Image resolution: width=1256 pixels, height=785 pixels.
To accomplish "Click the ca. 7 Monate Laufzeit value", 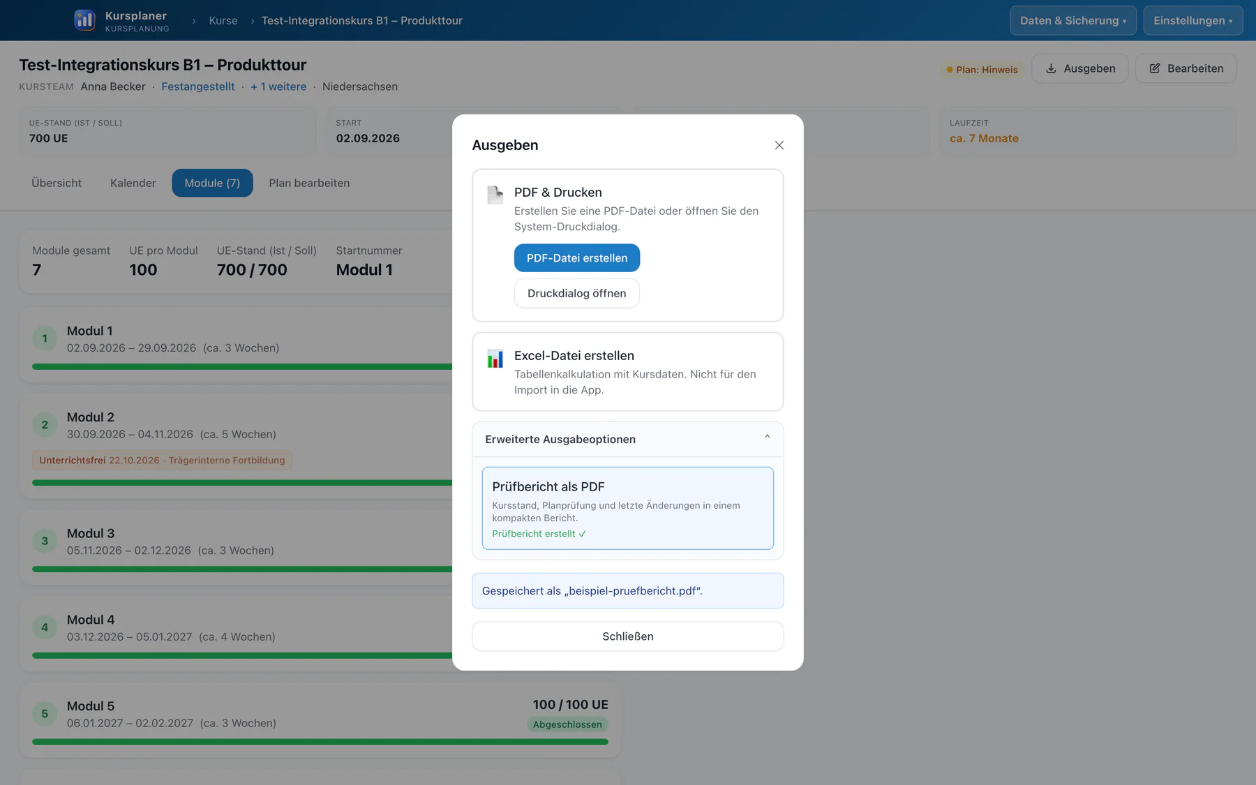I will [984, 138].
